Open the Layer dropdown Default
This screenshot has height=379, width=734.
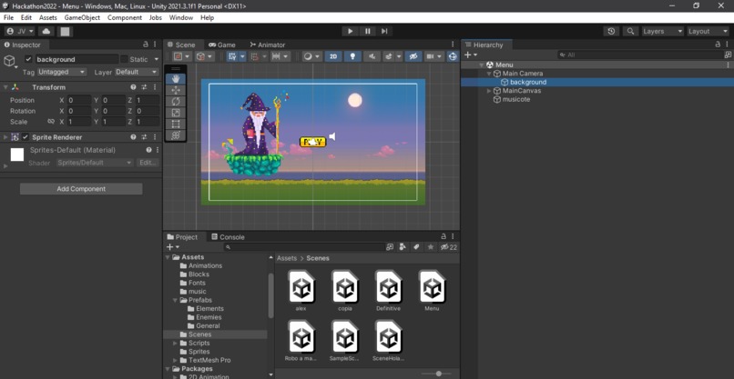137,72
